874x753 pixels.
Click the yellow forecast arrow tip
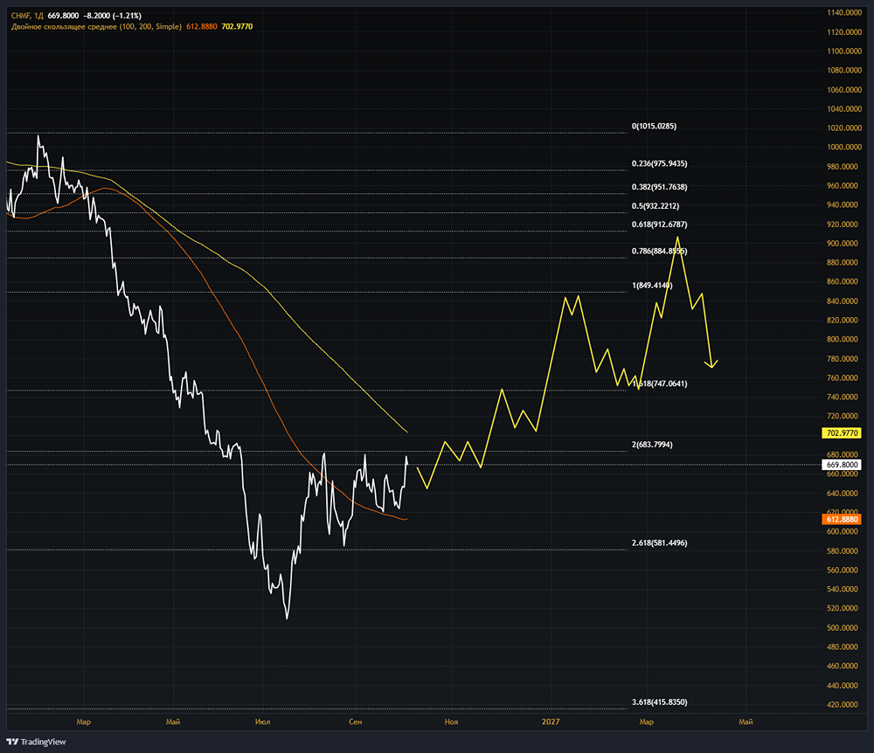[x=711, y=366]
